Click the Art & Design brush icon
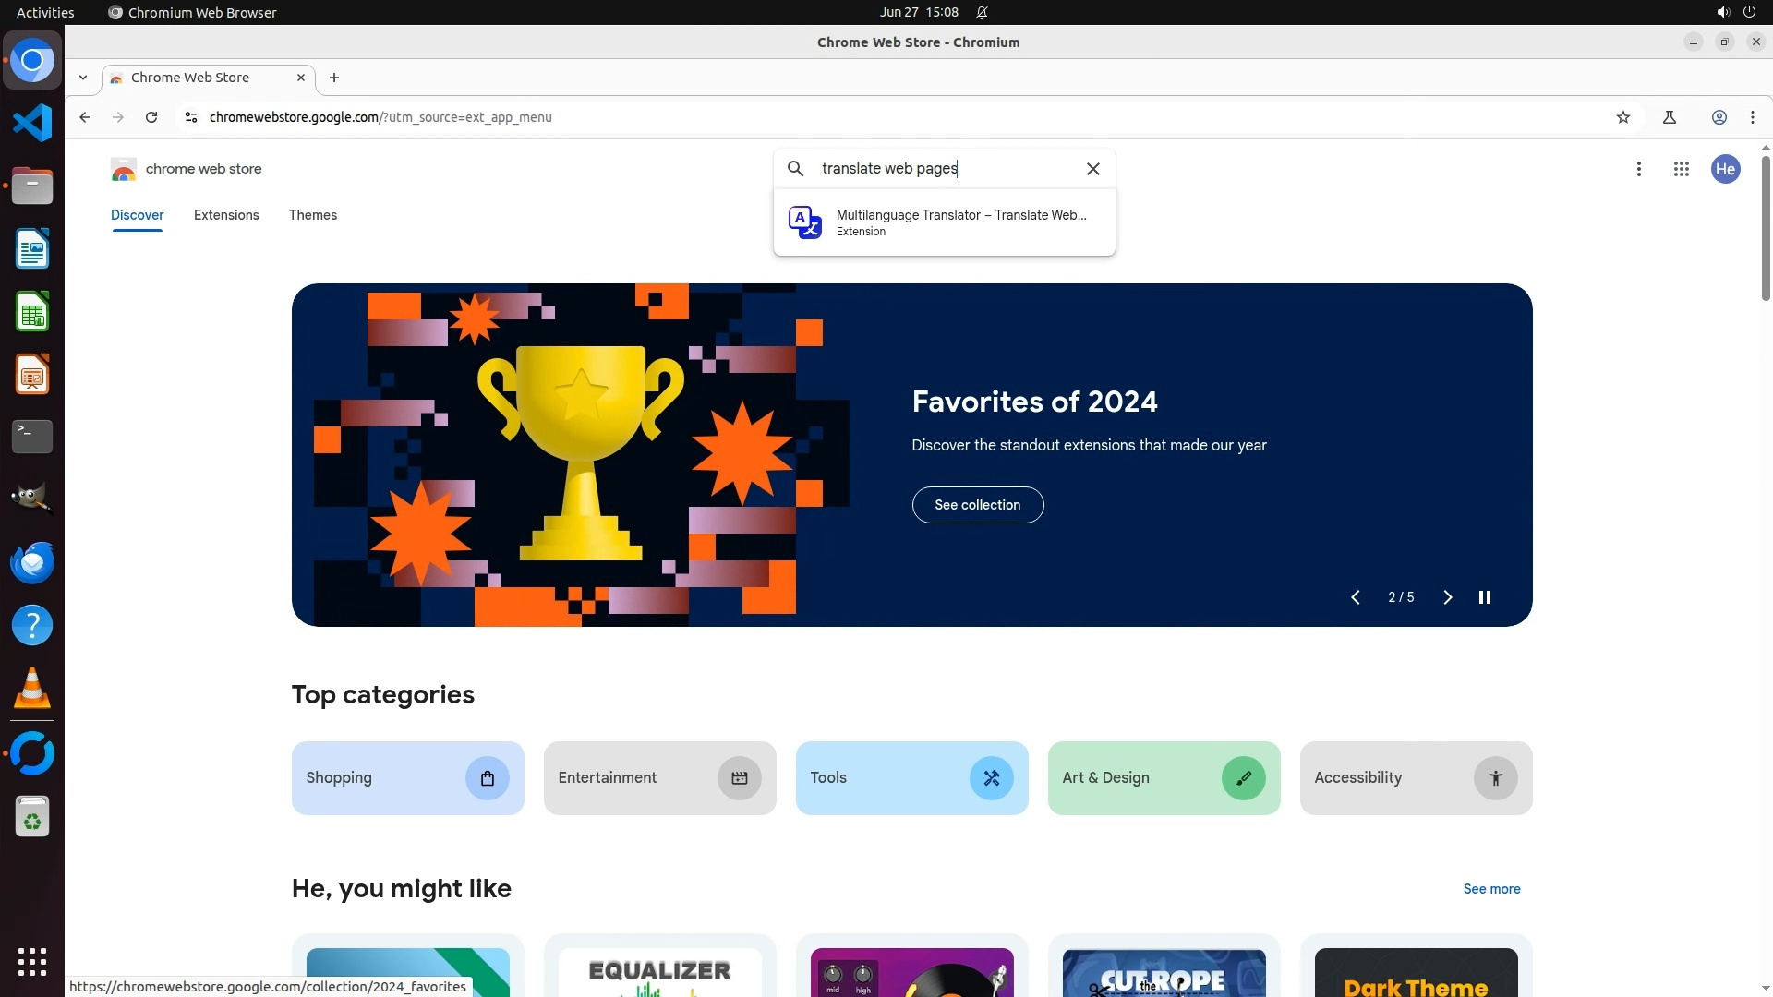The height and width of the screenshot is (997, 1773). point(1243,778)
